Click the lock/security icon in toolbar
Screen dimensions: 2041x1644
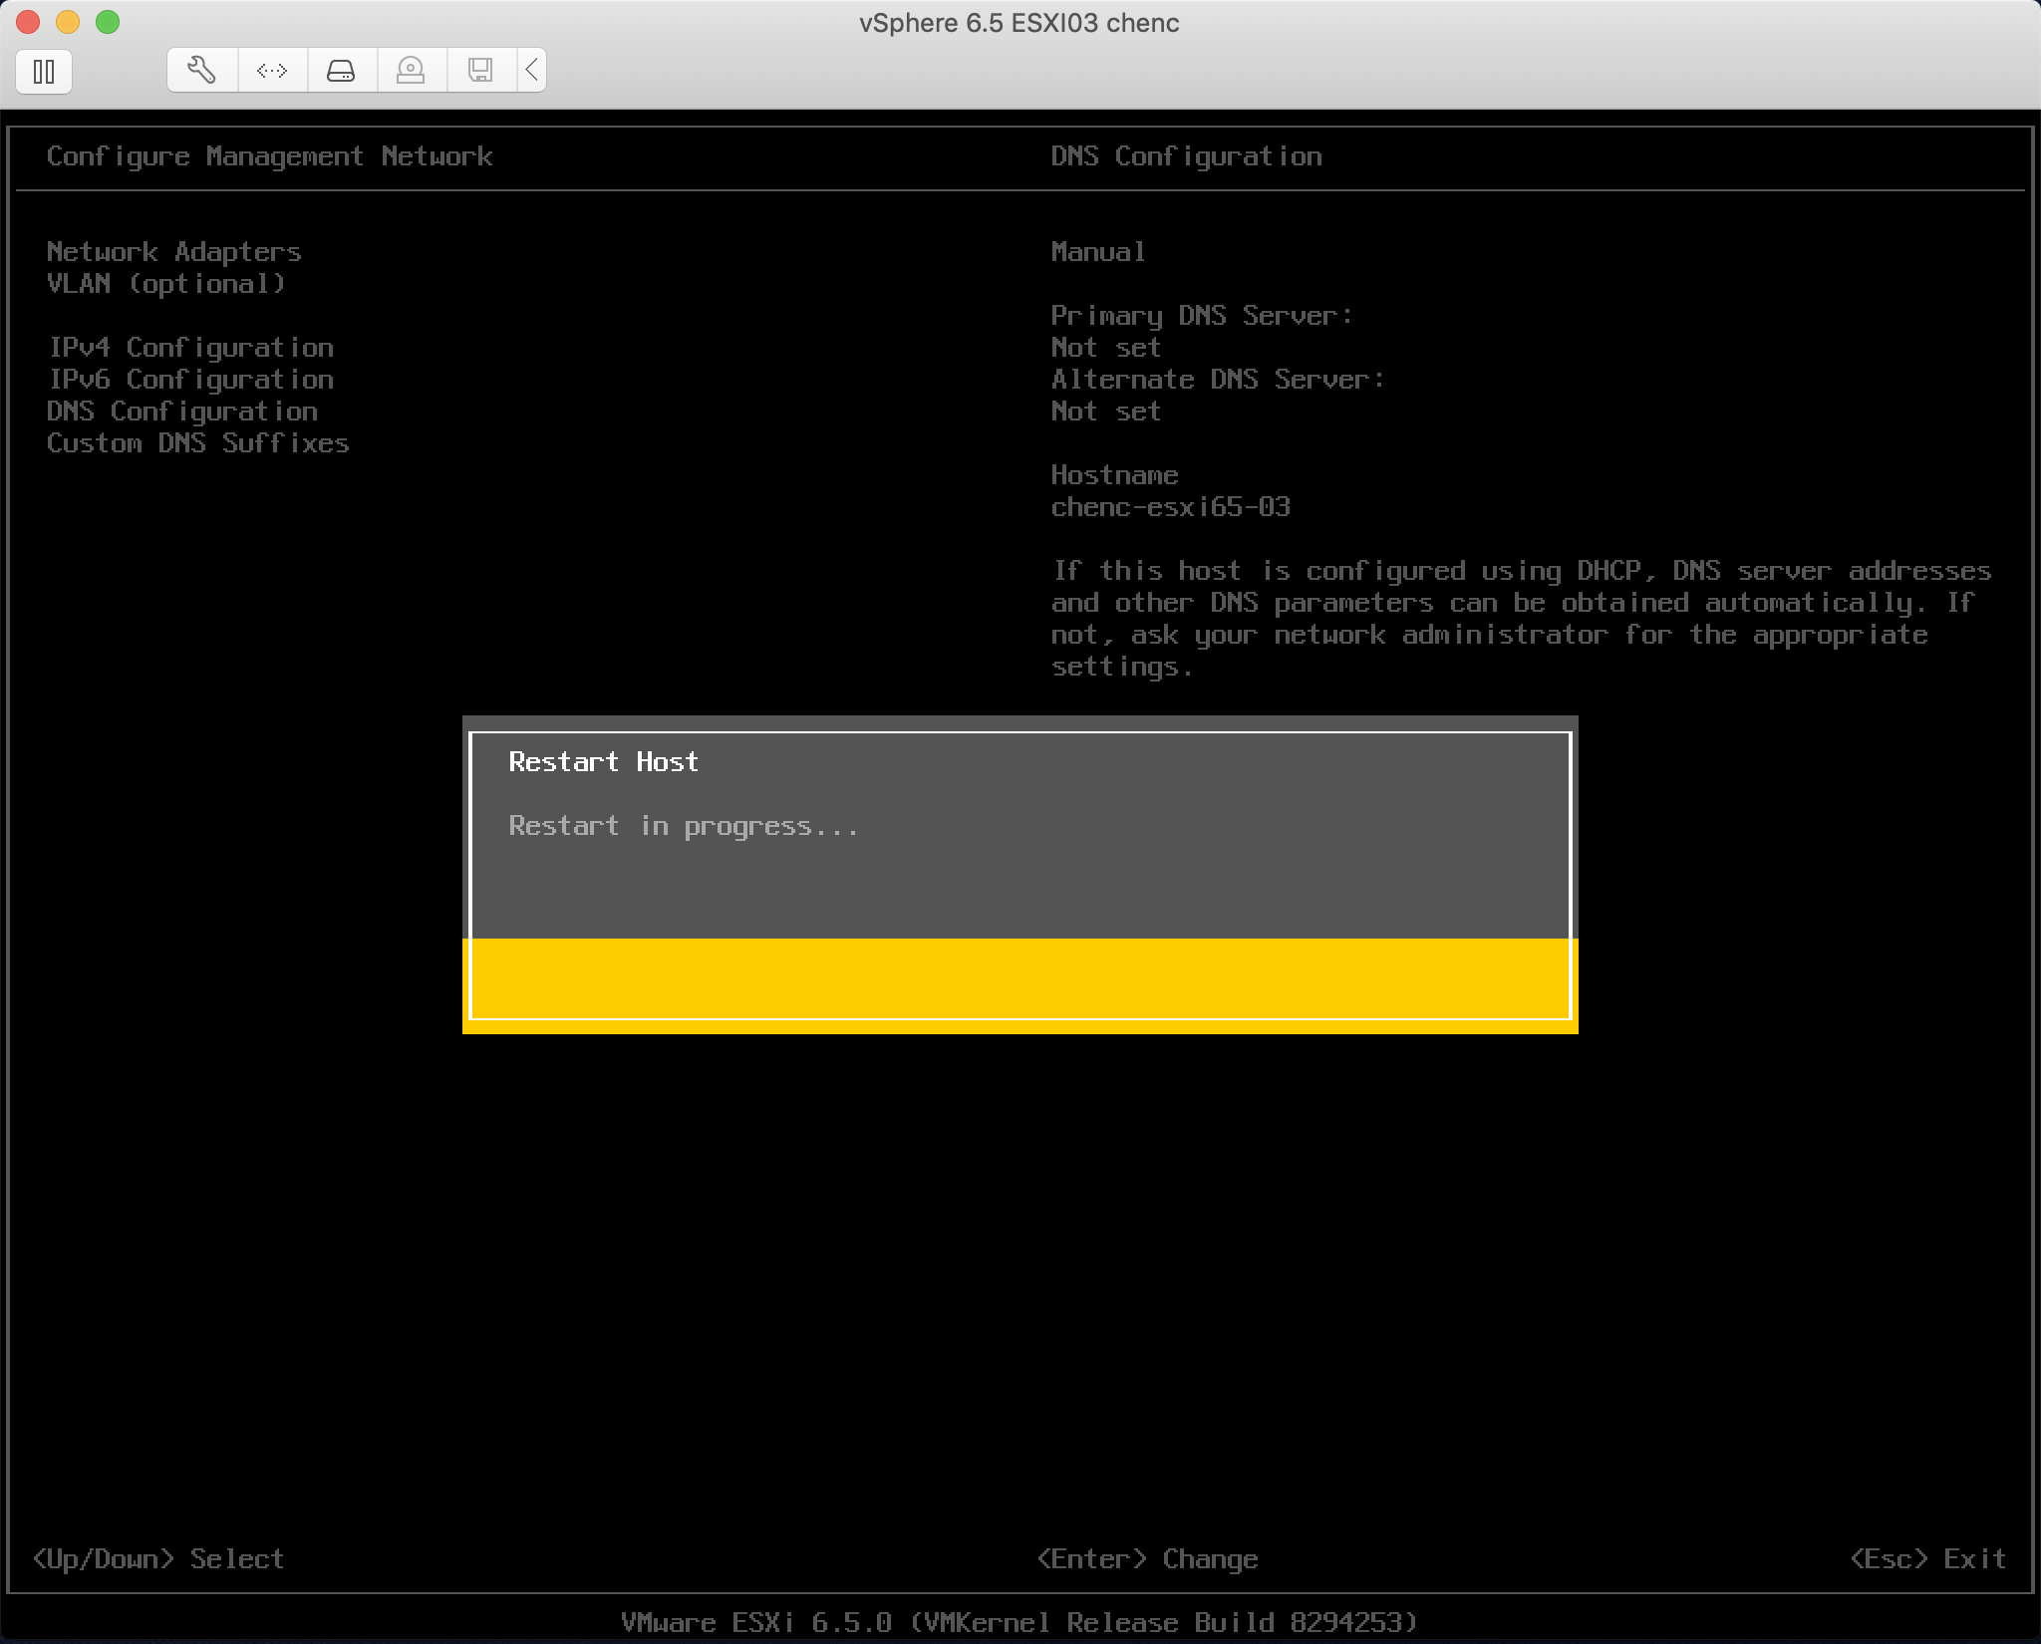point(413,69)
